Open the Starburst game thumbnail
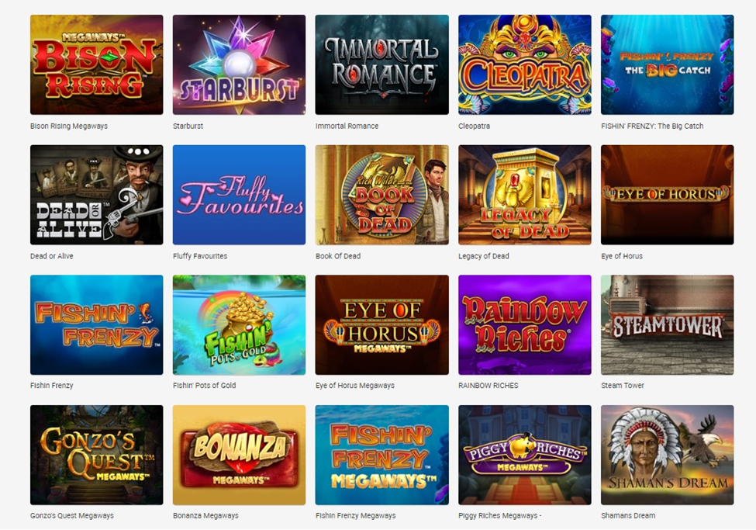 point(239,64)
